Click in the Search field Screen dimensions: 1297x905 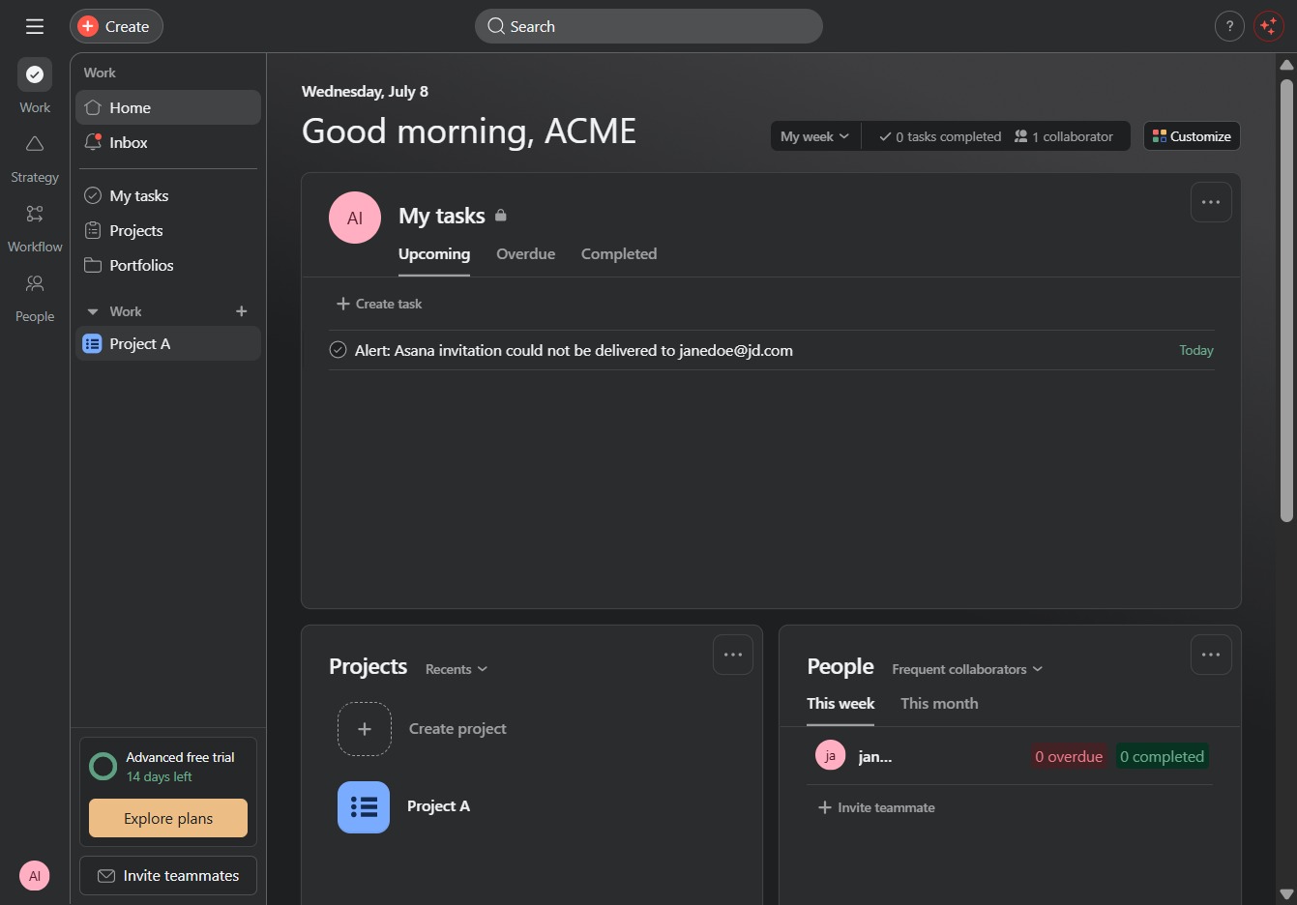[649, 26]
